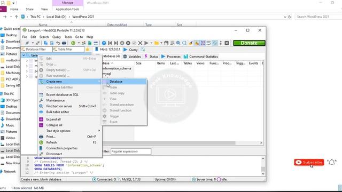Open the Load SQL file folder icon
The image size is (342, 192).
tap(157, 43)
